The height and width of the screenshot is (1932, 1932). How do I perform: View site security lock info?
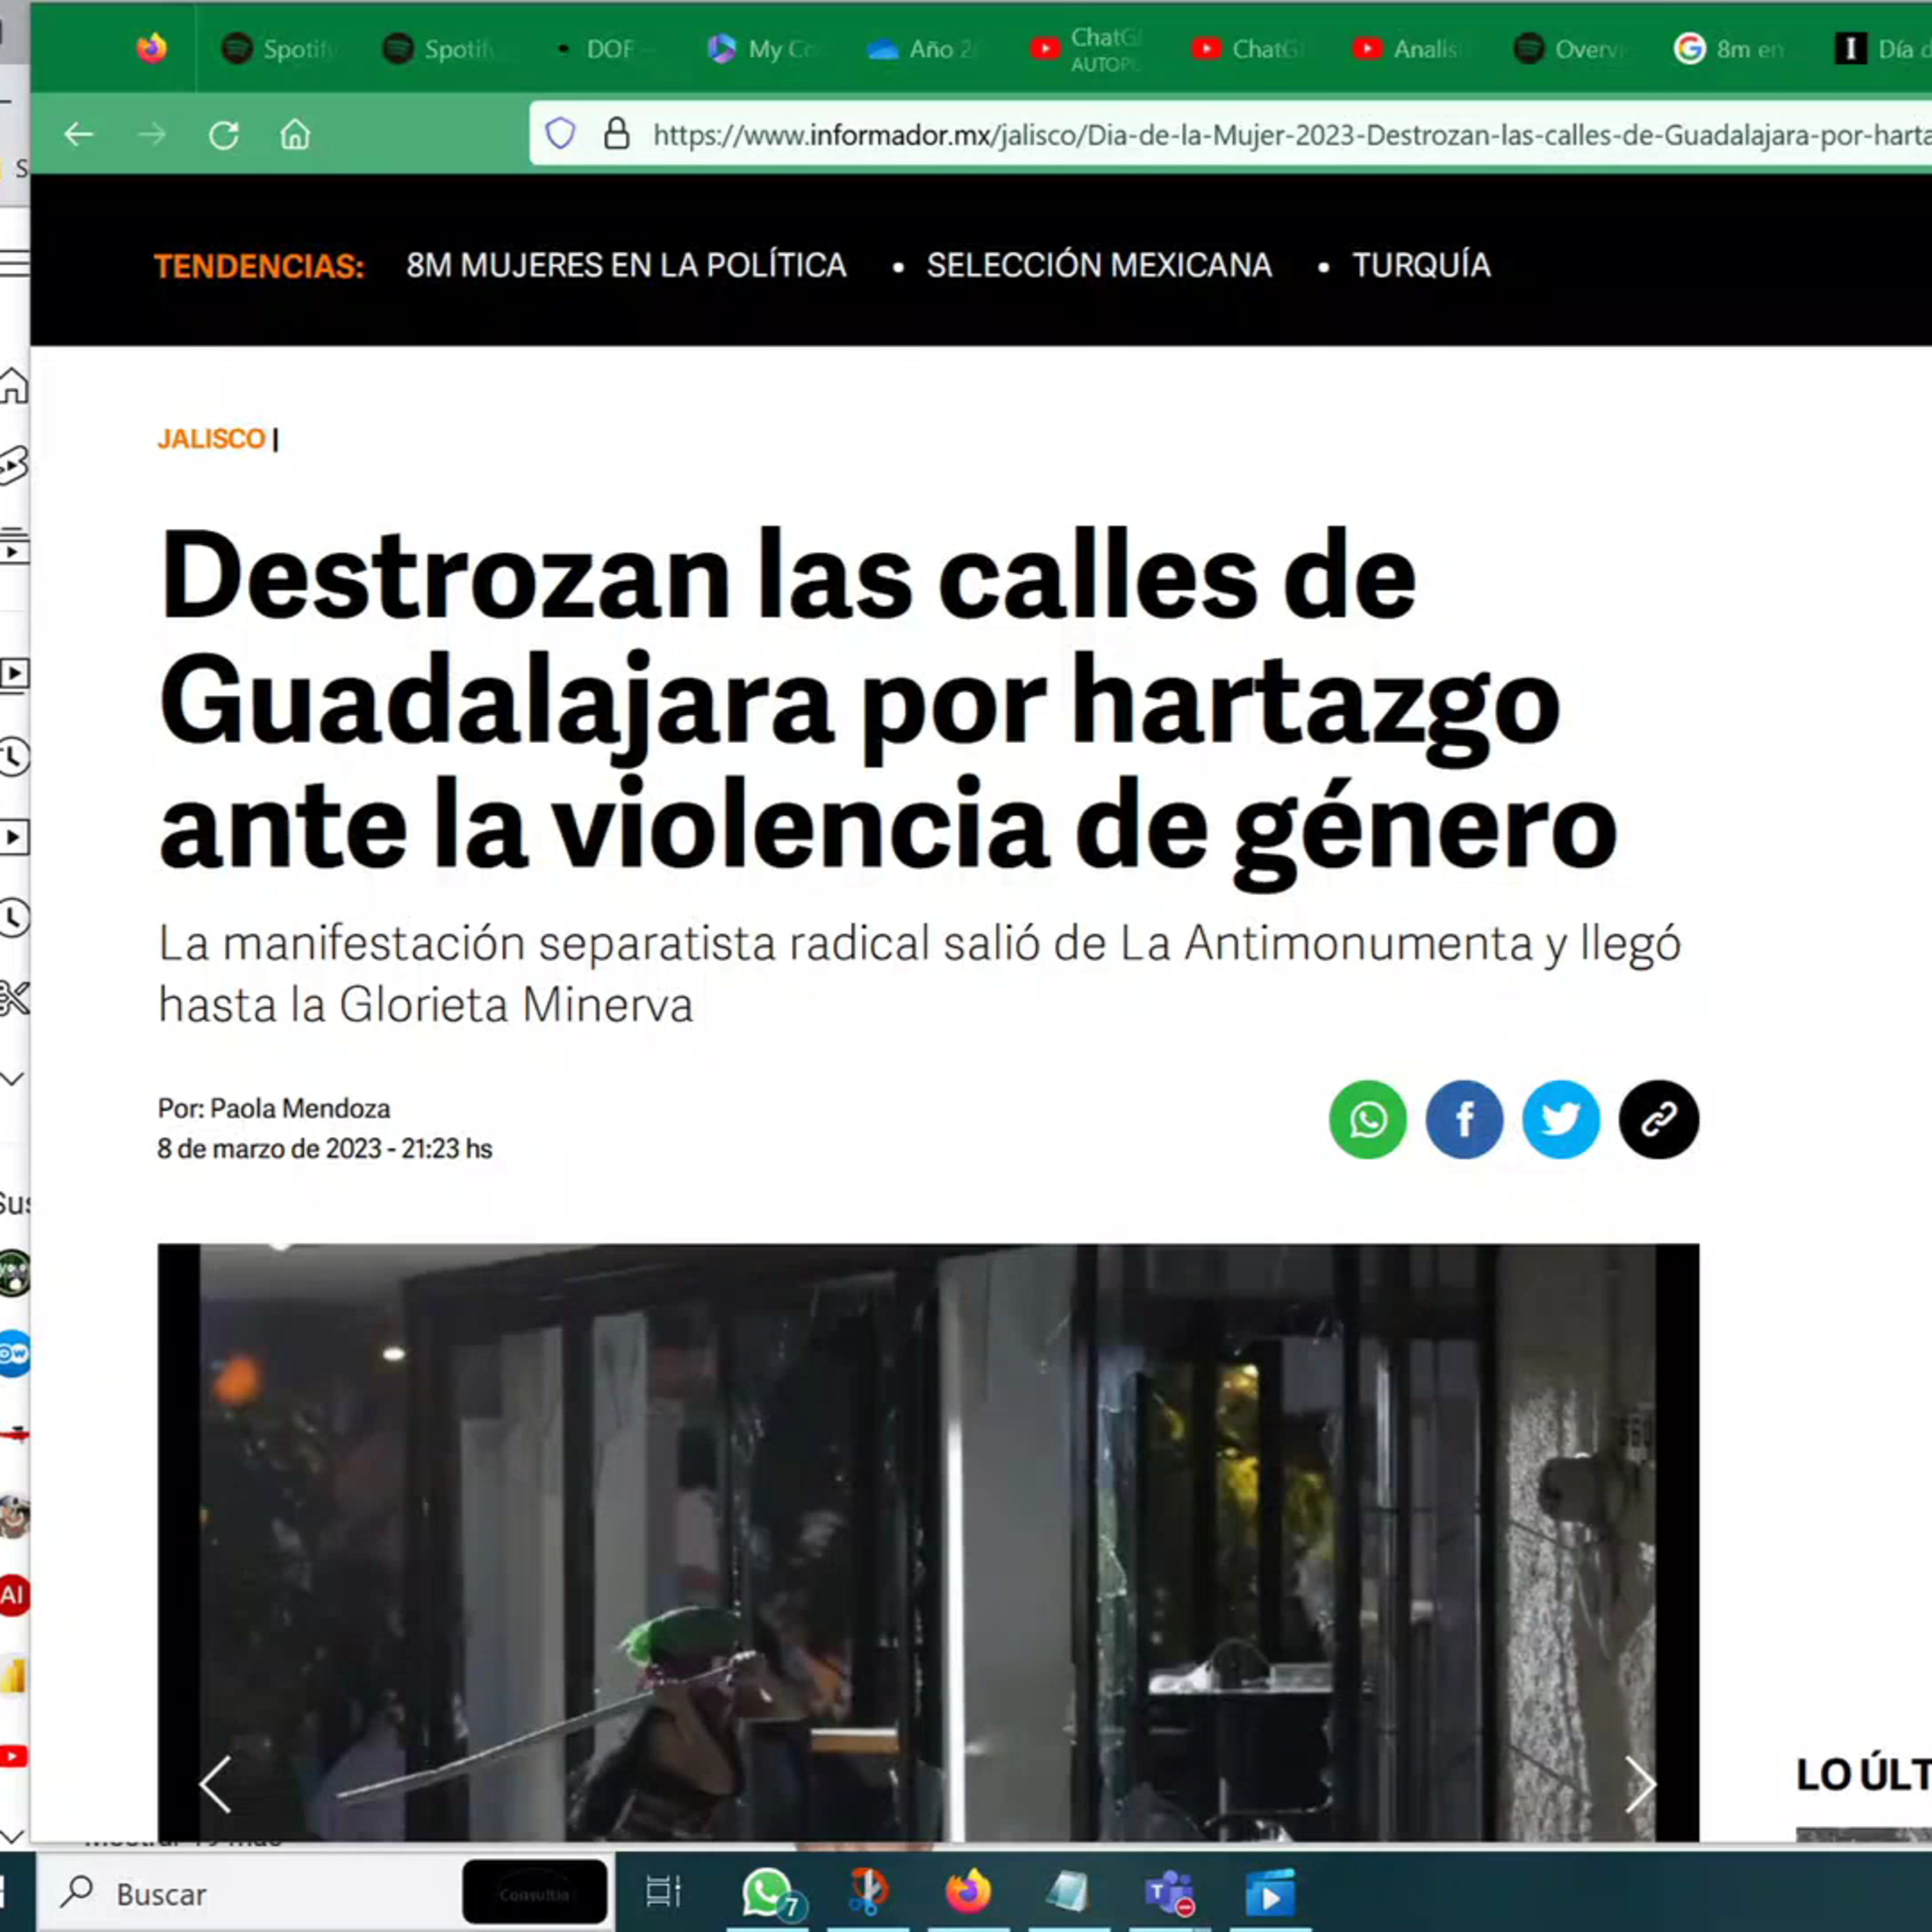[x=617, y=134]
